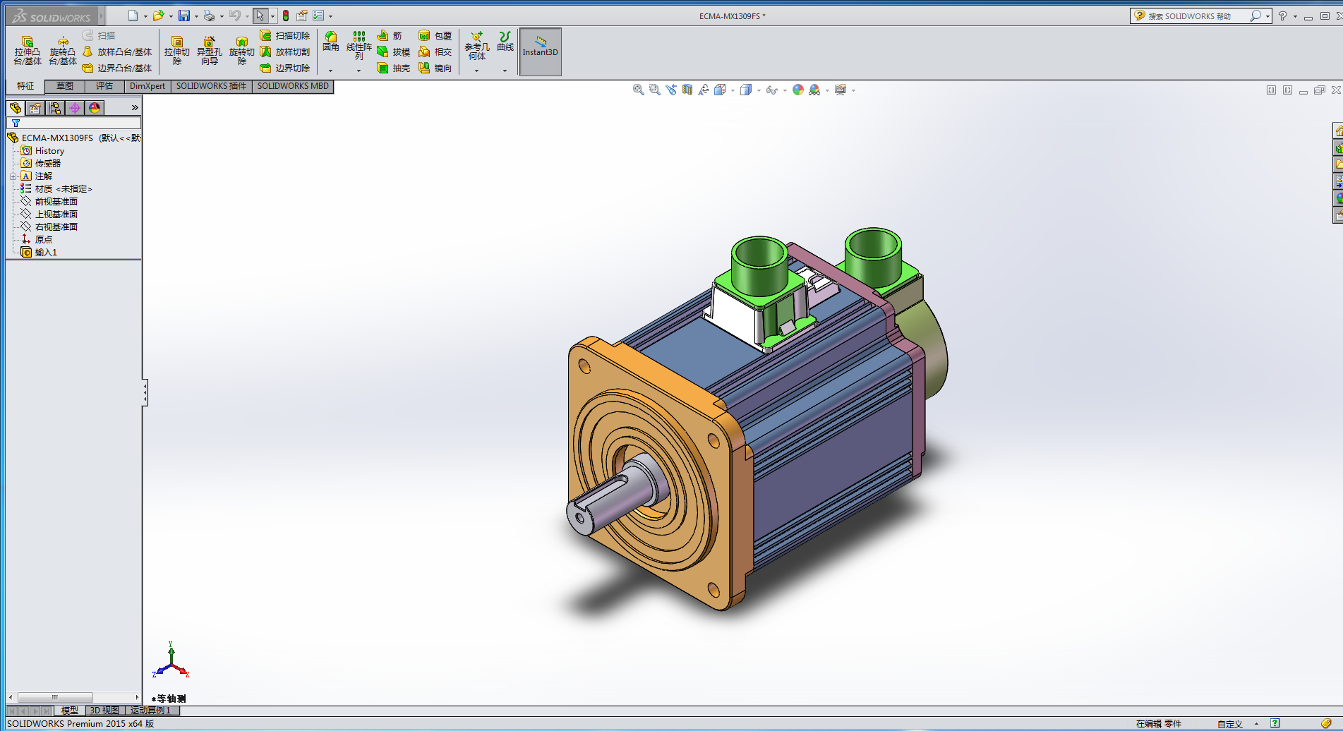Switch to the 草图 sketch tab
Screen dimensions: 1343x731
pos(65,86)
